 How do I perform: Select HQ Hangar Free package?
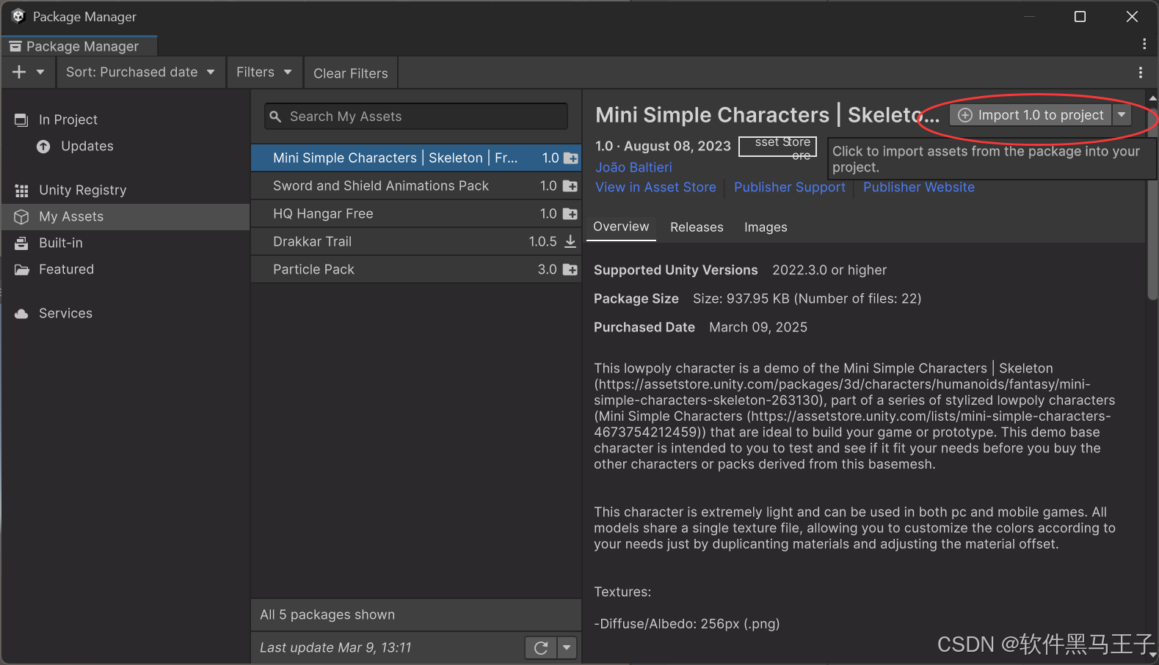(x=416, y=213)
